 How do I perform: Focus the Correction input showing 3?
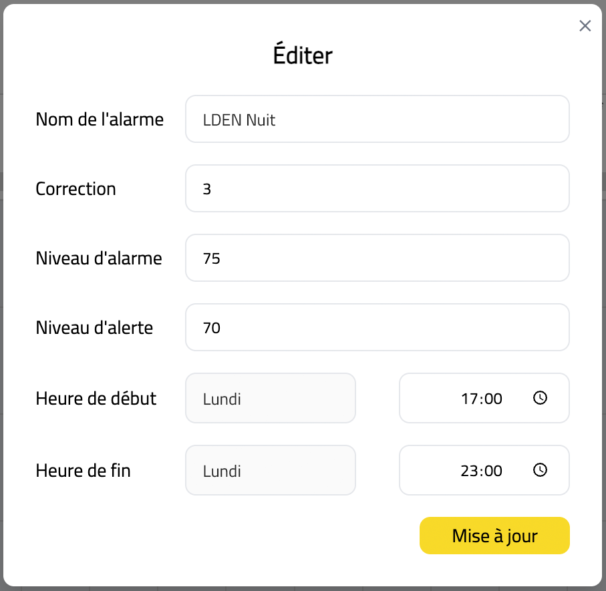click(377, 189)
